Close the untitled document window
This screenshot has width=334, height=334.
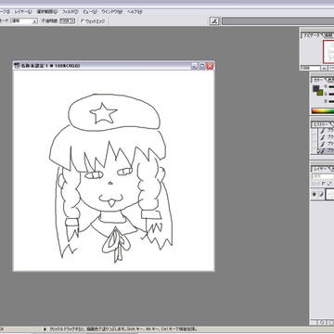click(210, 66)
